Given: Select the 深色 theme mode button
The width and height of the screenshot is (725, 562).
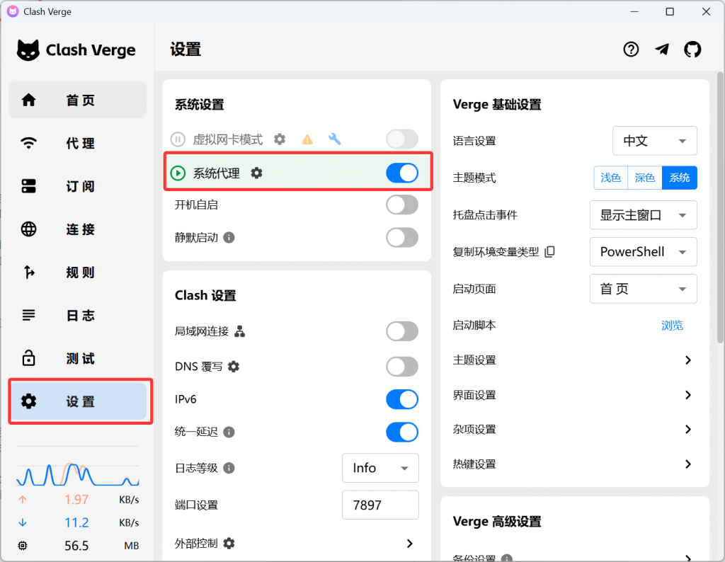Looking at the screenshot, I should coord(644,178).
